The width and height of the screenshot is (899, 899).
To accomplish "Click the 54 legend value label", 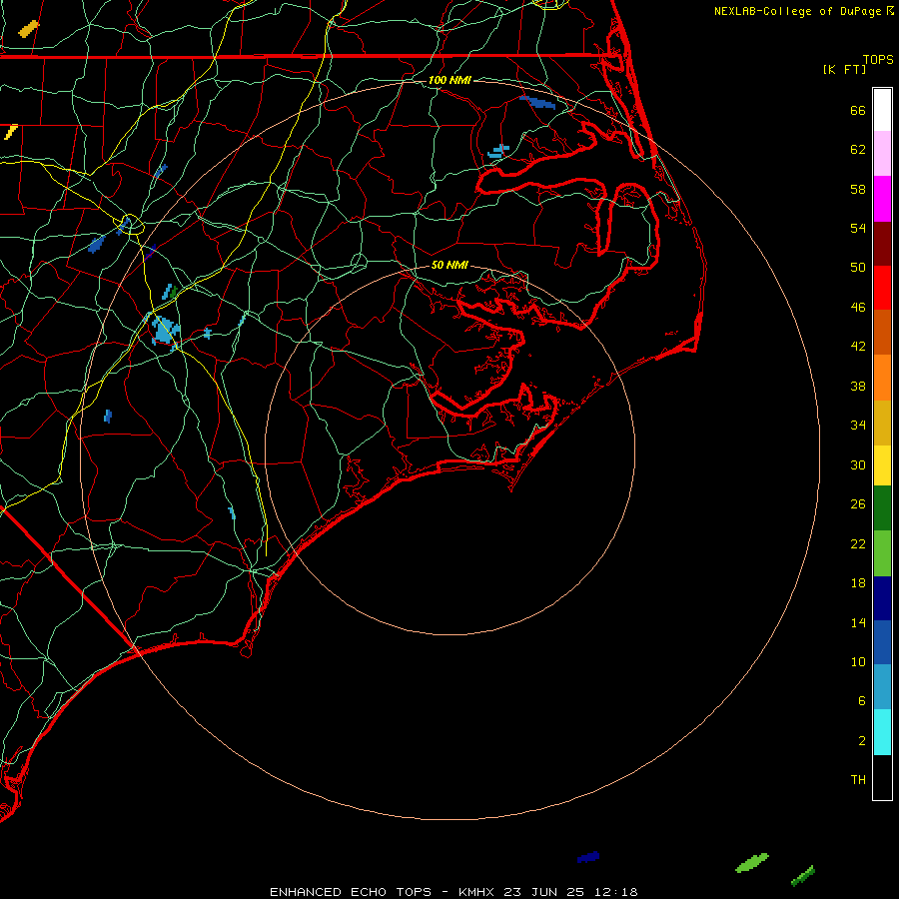I will [858, 228].
